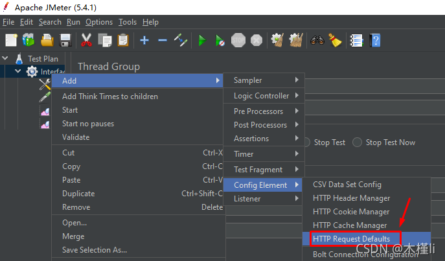Viewport: 445px width, 261px height.
Task: Click the Expand All plus icon
Action: pyautogui.click(x=144, y=40)
